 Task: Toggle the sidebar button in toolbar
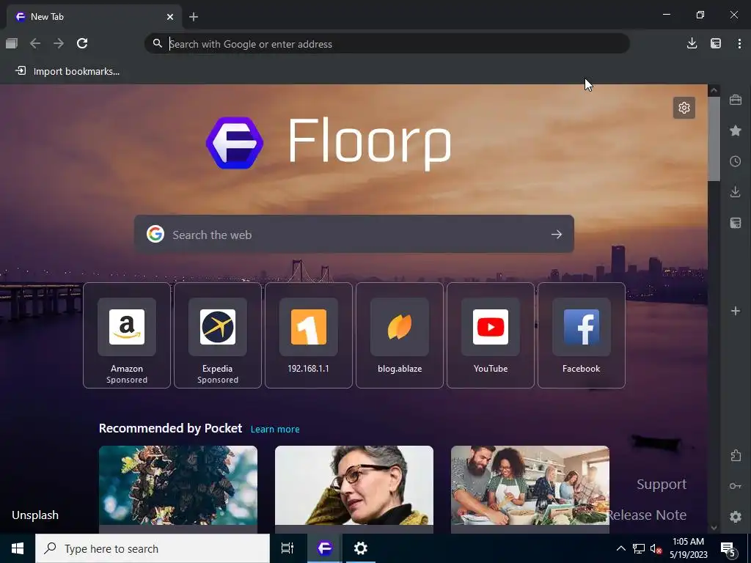pos(716,43)
